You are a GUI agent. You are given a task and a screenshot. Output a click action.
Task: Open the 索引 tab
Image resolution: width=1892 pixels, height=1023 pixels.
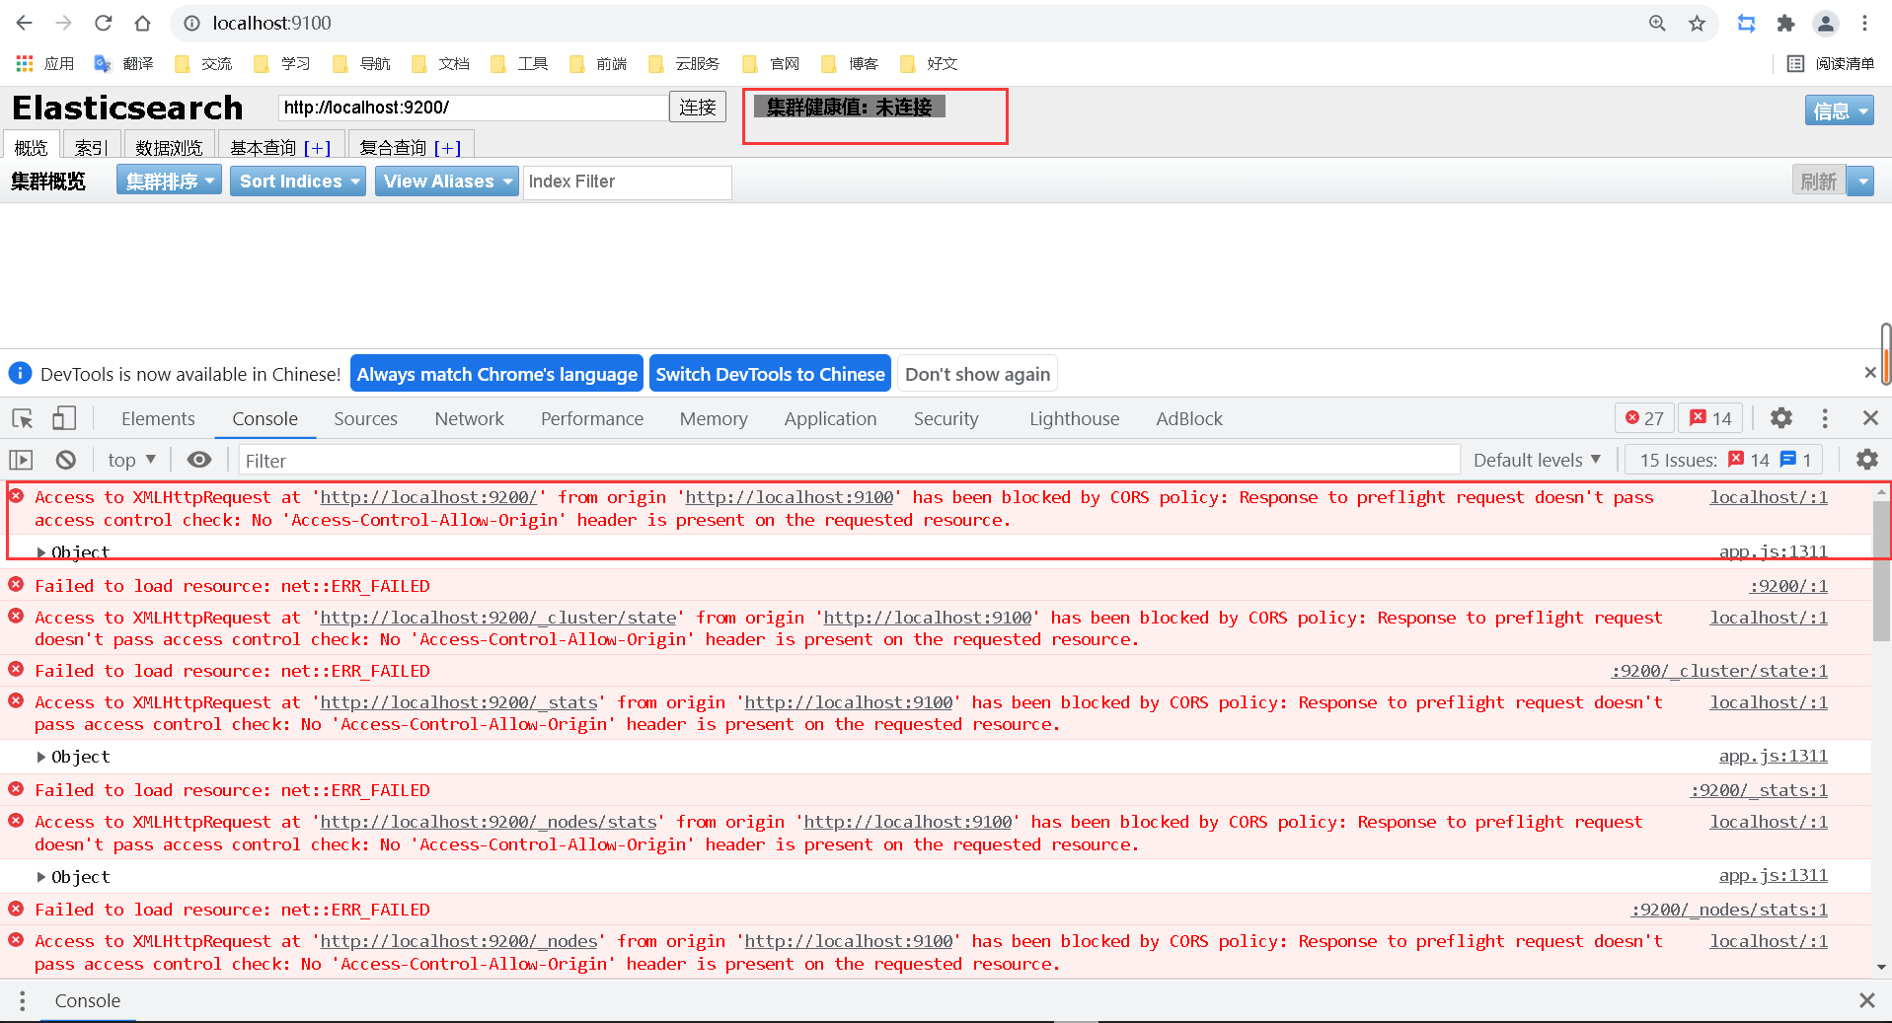point(91,147)
